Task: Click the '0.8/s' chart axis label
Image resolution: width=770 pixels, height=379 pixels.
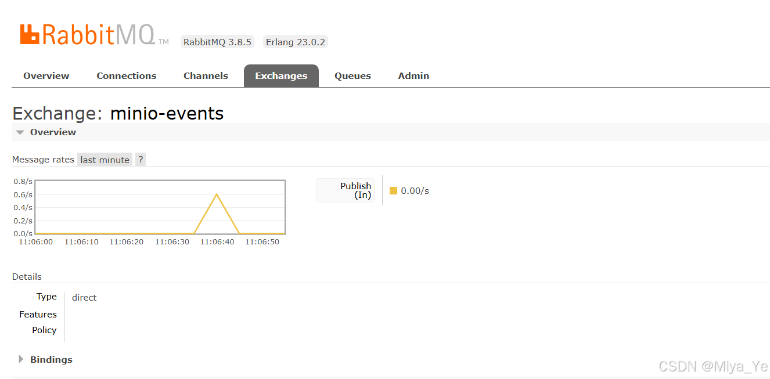Action: (x=23, y=182)
